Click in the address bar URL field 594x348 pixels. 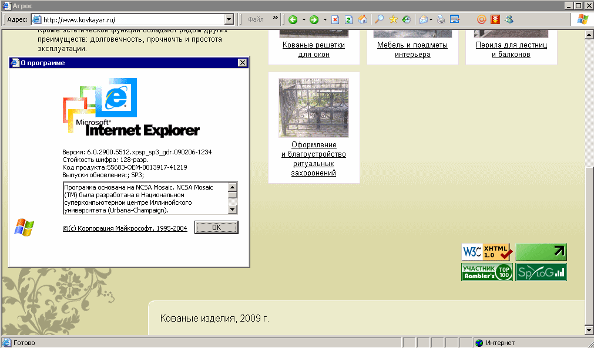click(x=133, y=20)
